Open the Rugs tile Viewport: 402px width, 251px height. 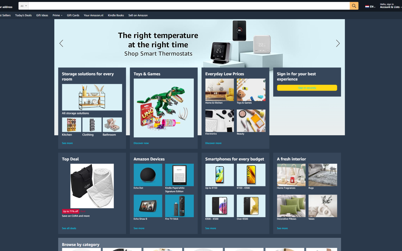click(x=323, y=175)
